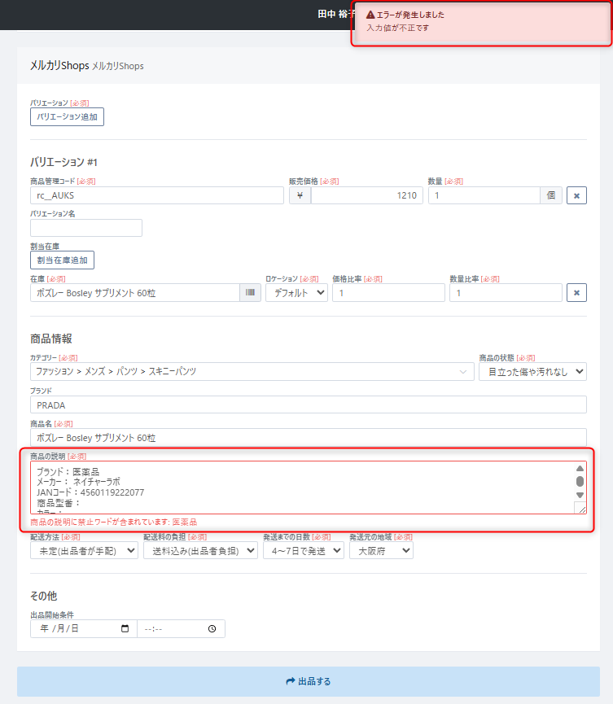Click the 数量 quantity field
Viewport: 613px width, 704px height.
[484, 195]
